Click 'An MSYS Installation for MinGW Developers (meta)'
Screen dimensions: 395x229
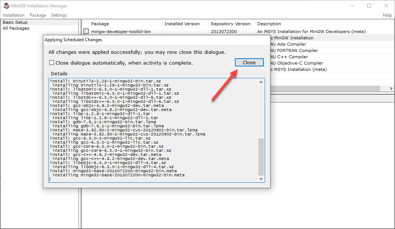(311, 32)
